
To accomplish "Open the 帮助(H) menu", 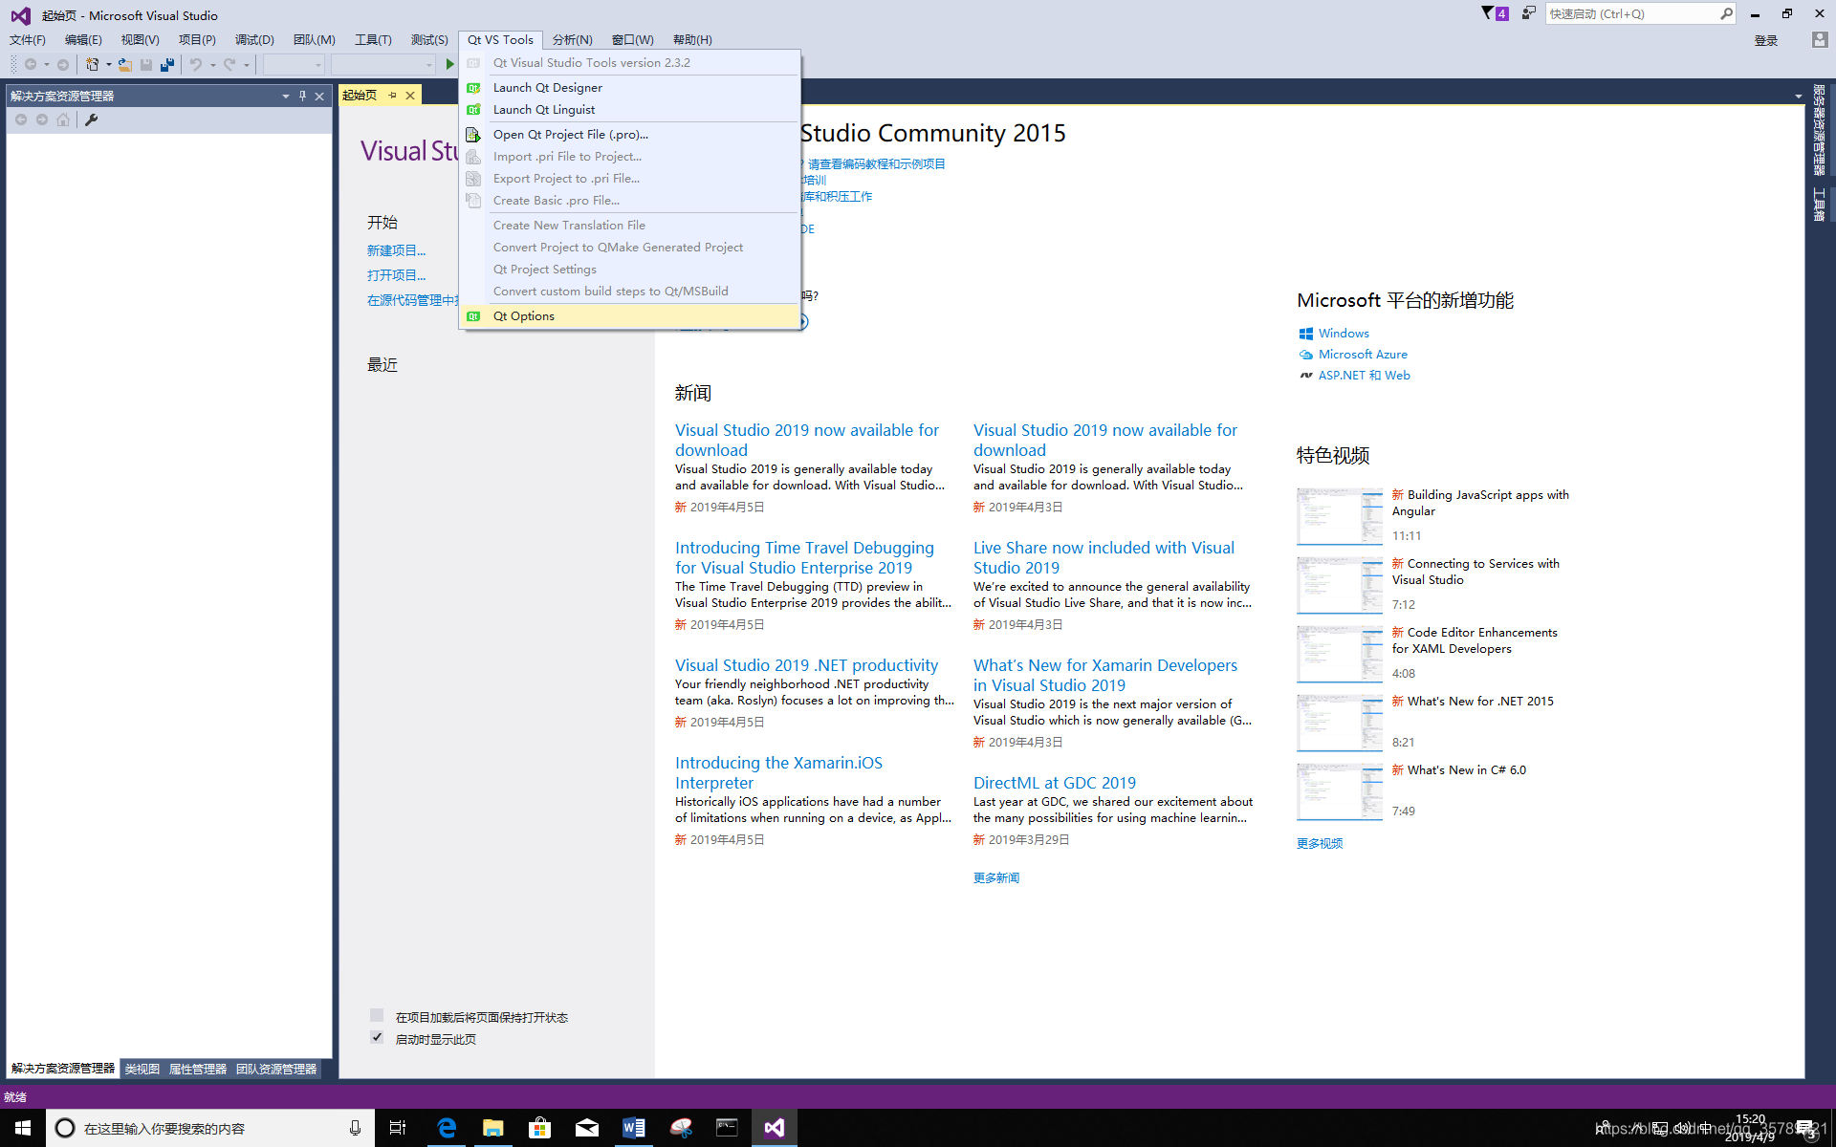I will point(692,39).
